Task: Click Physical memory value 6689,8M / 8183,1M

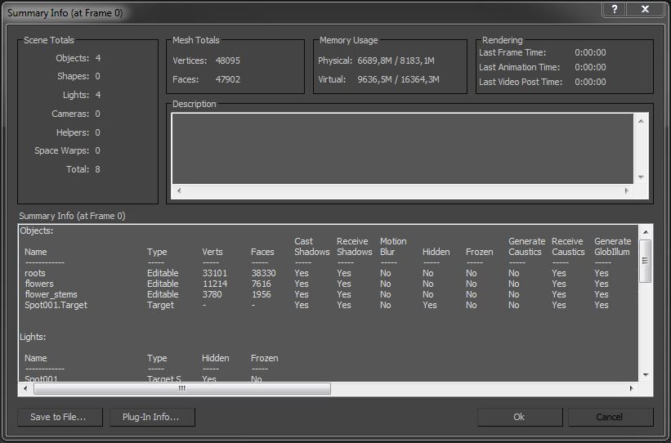Action: click(x=396, y=60)
